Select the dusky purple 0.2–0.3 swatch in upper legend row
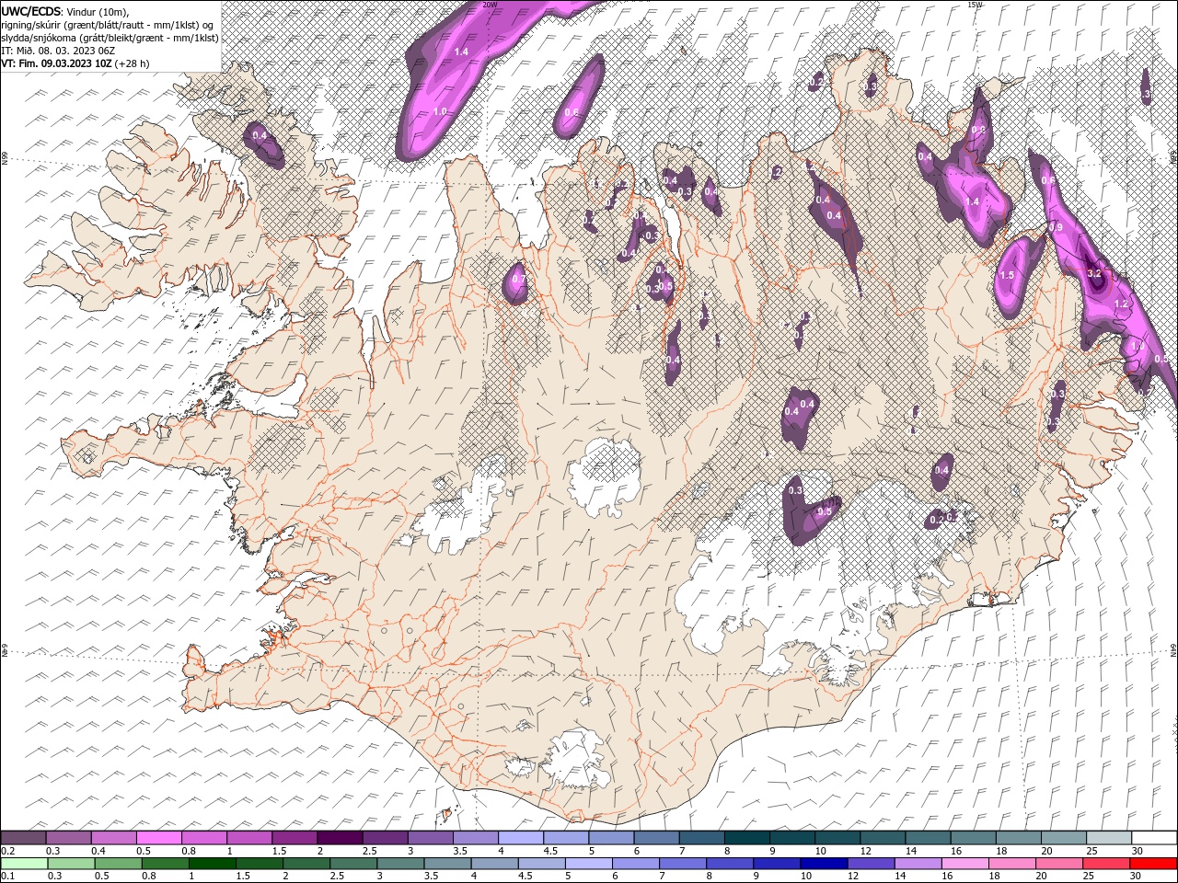 coord(24,838)
